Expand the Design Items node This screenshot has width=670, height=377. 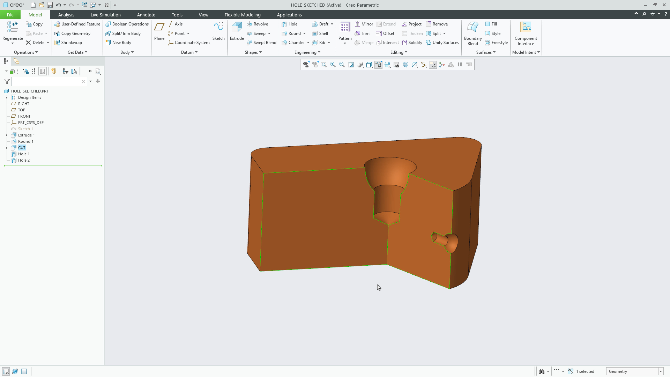[7, 97]
